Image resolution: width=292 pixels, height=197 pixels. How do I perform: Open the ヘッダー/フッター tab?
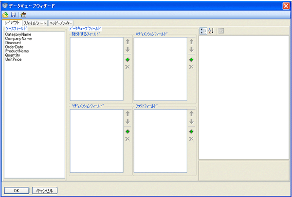(x=61, y=23)
